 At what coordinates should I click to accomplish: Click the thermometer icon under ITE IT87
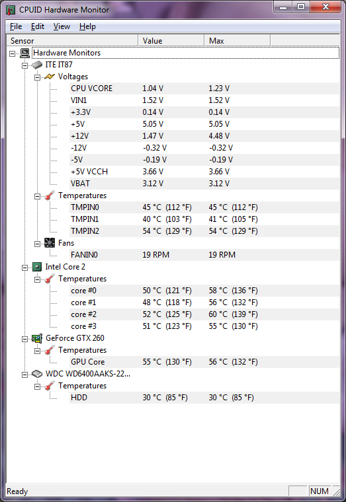(50, 196)
